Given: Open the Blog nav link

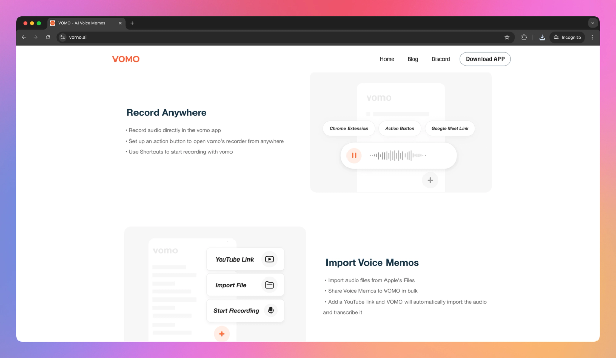Looking at the screenshot, I should (x=413, y=59).
